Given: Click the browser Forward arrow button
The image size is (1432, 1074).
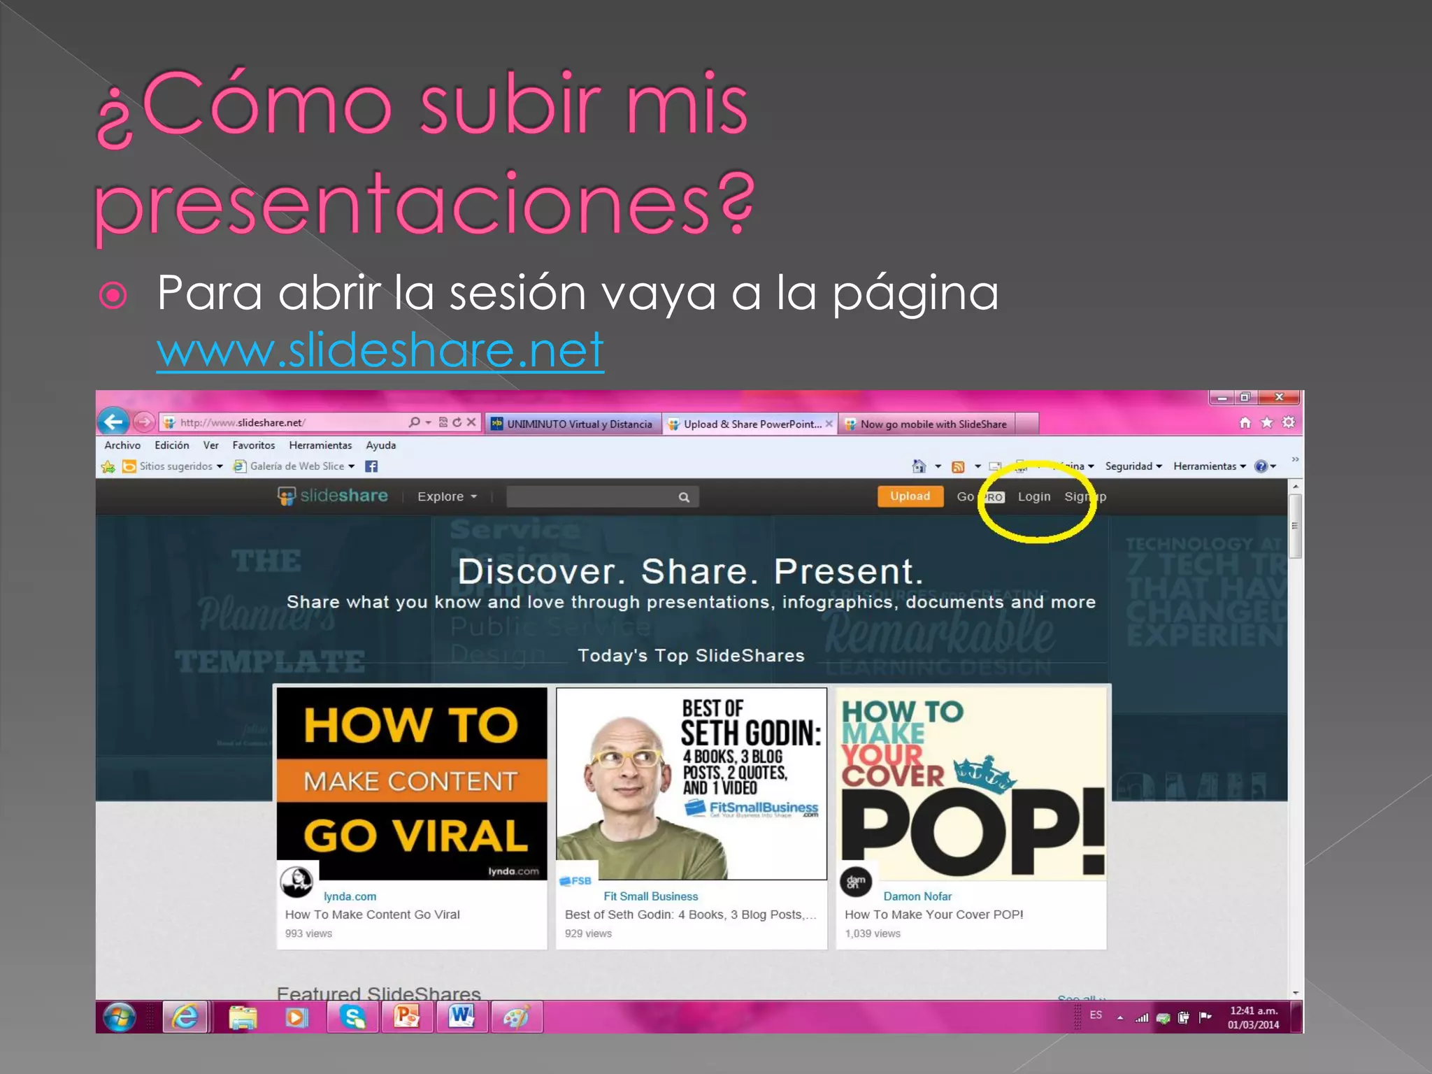Looking at the screenshot, I should [144, 422].
